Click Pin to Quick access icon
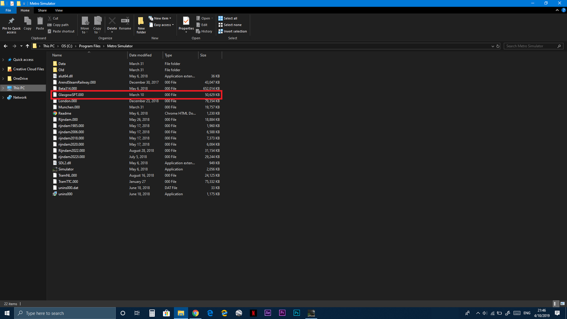The width and height of the screenshot is (567, 319). [12, 25]
